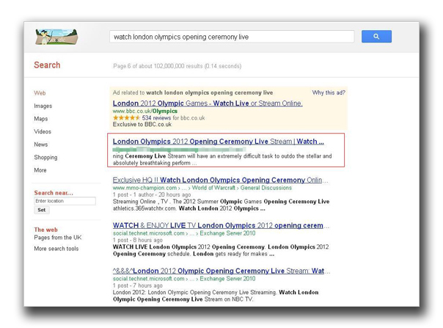This screenshot has width=443, height=328.
Task: Open More search tools
Action: pos(56,249)
